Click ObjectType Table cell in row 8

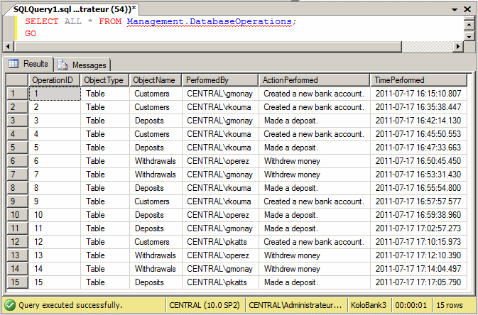[105, 188]
